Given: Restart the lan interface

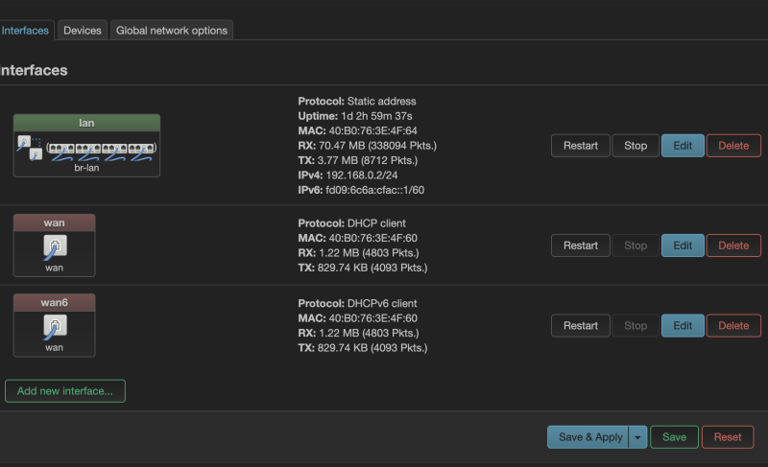Looking at the screenshot, I should click(581, 146).
